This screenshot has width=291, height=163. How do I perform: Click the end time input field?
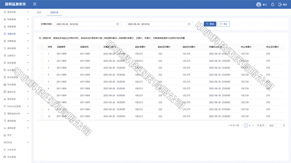(159, 24)
